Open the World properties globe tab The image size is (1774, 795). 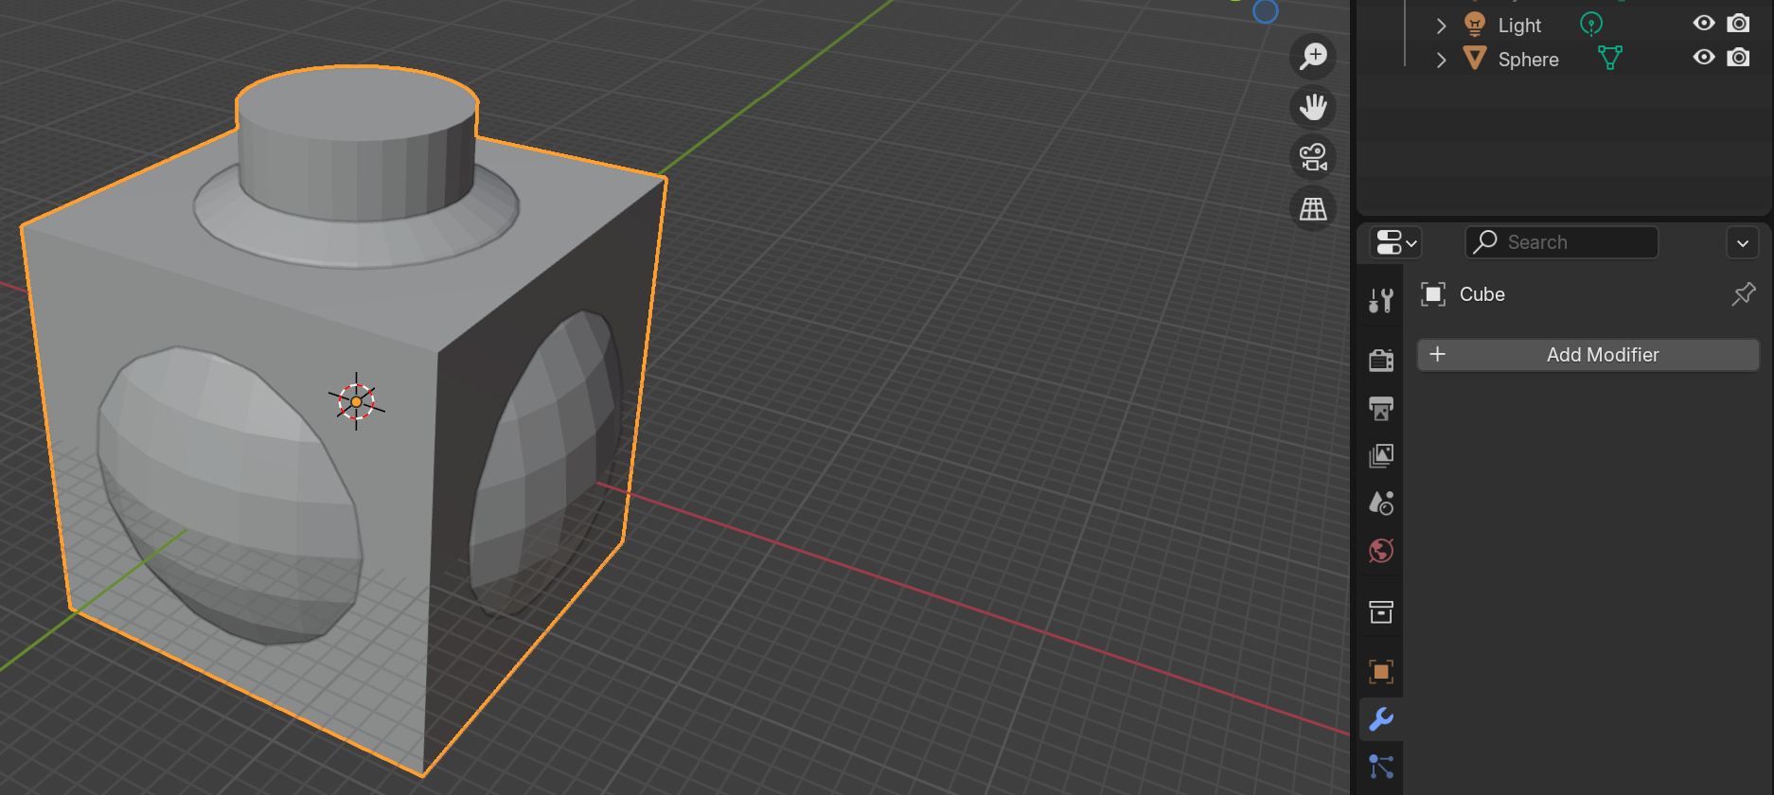(1381, 551)
